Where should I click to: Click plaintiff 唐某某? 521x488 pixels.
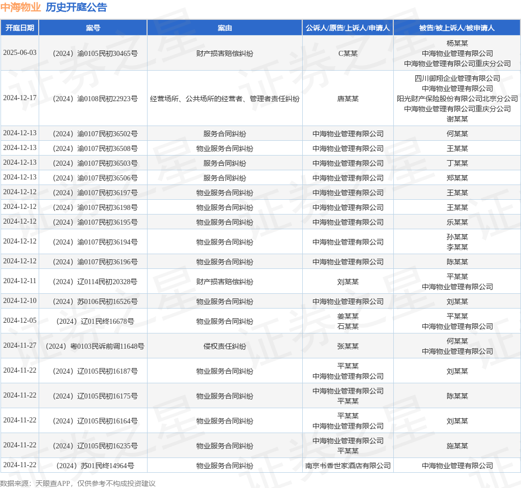[x=348, y=99]
